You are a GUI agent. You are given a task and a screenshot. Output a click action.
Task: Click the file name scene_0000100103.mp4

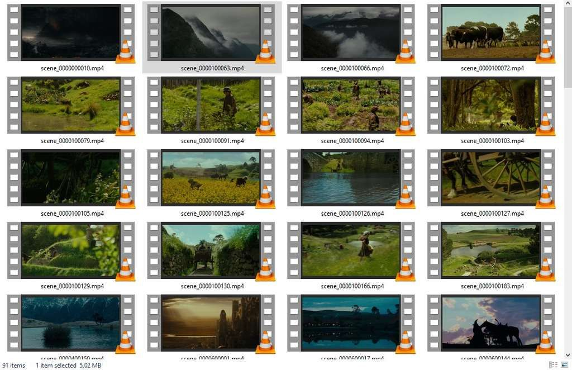pyautogui.click(x=493, y=141)
